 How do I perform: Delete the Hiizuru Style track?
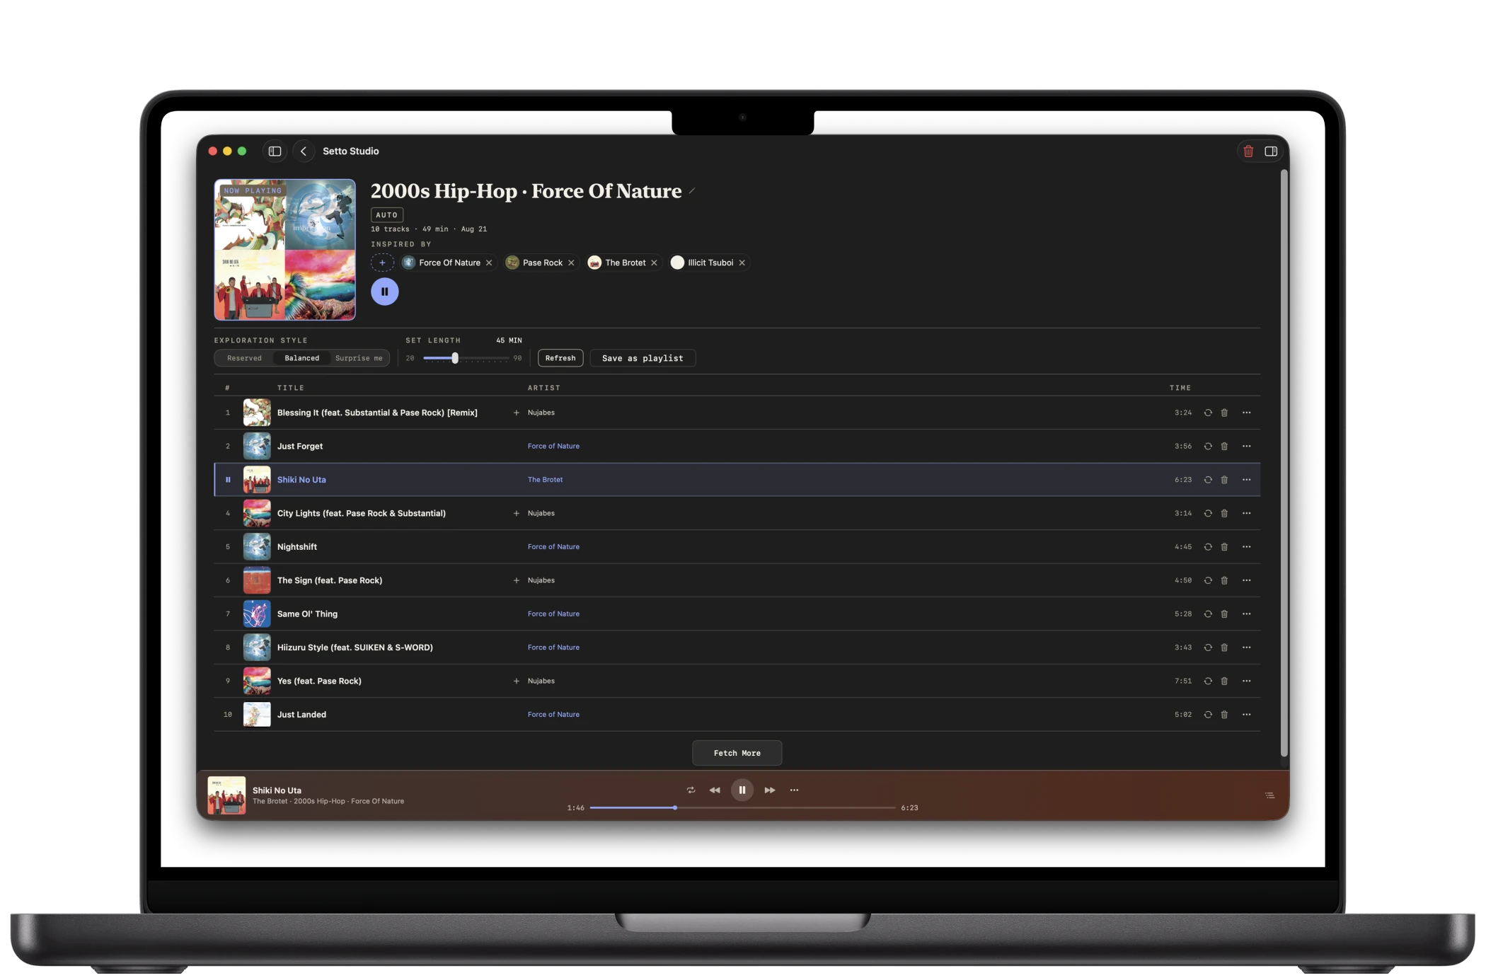[x=1224, y=648]
